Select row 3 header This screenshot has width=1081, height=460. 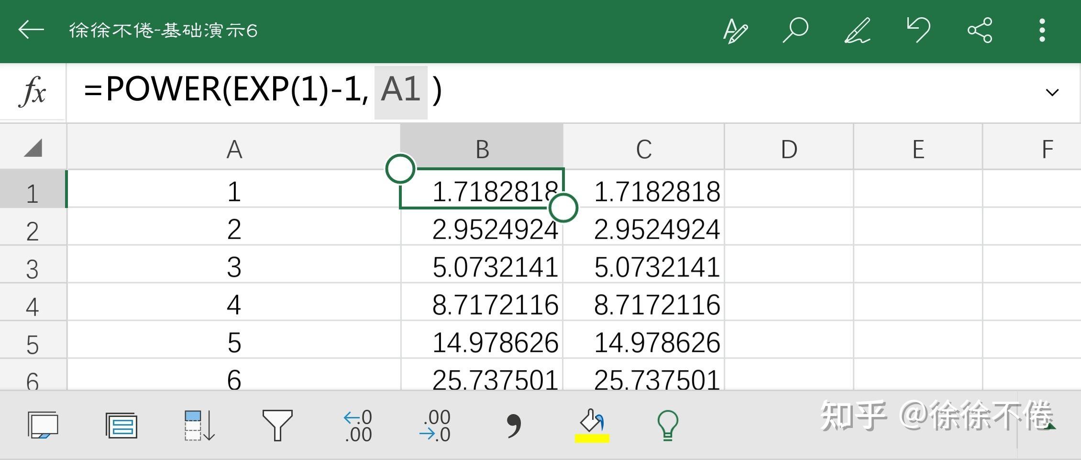[33, 265]
